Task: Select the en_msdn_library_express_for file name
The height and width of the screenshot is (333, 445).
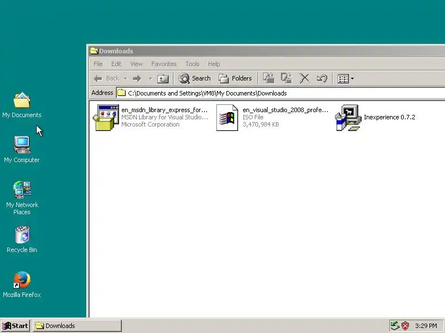Action: pos(164,110)
